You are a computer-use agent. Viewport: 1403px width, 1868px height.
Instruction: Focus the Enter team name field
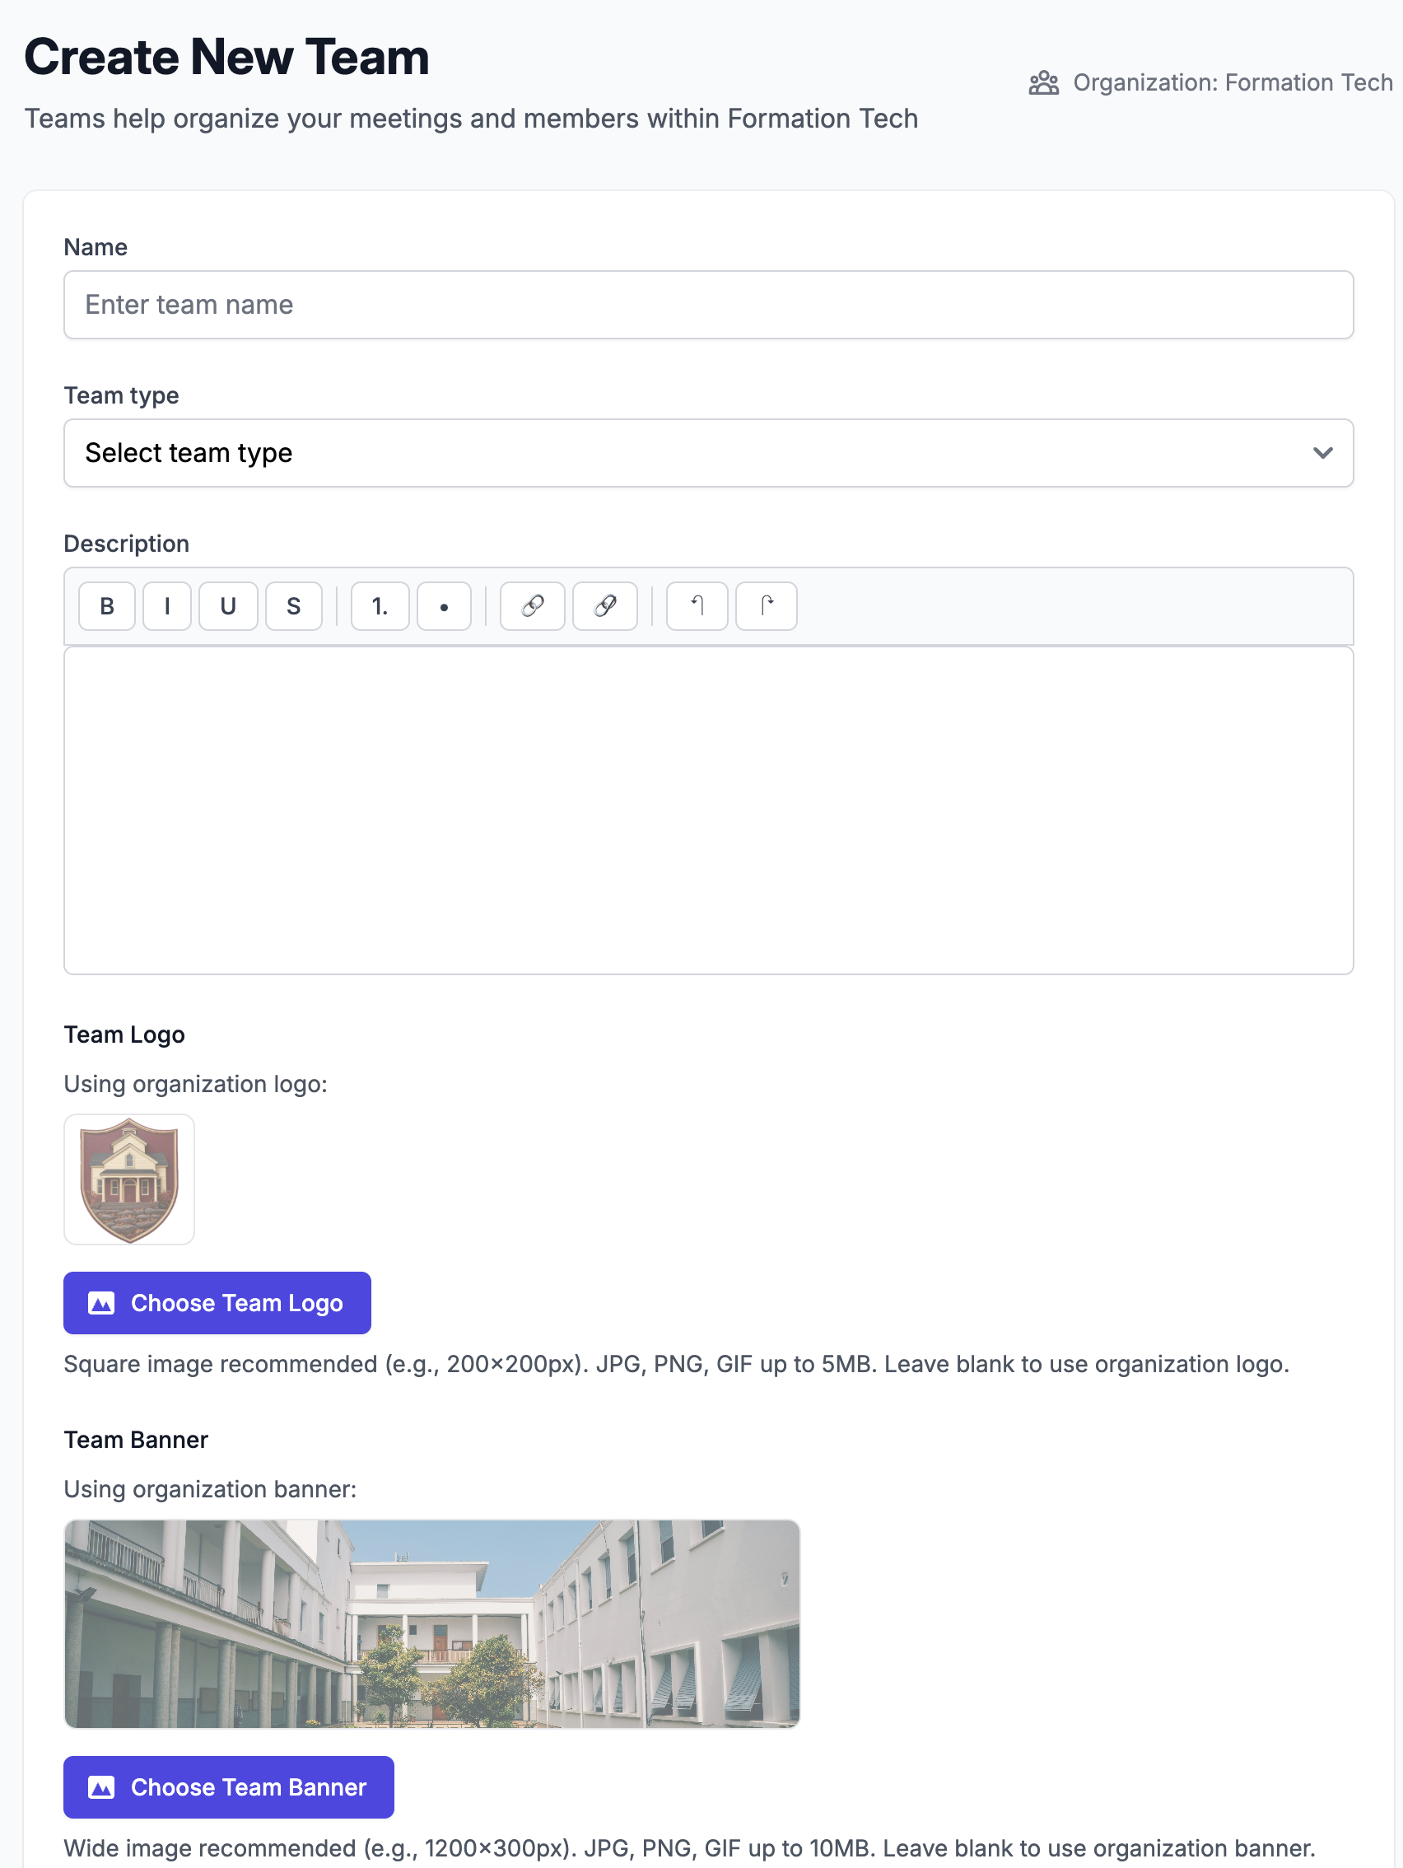point(709,305)
